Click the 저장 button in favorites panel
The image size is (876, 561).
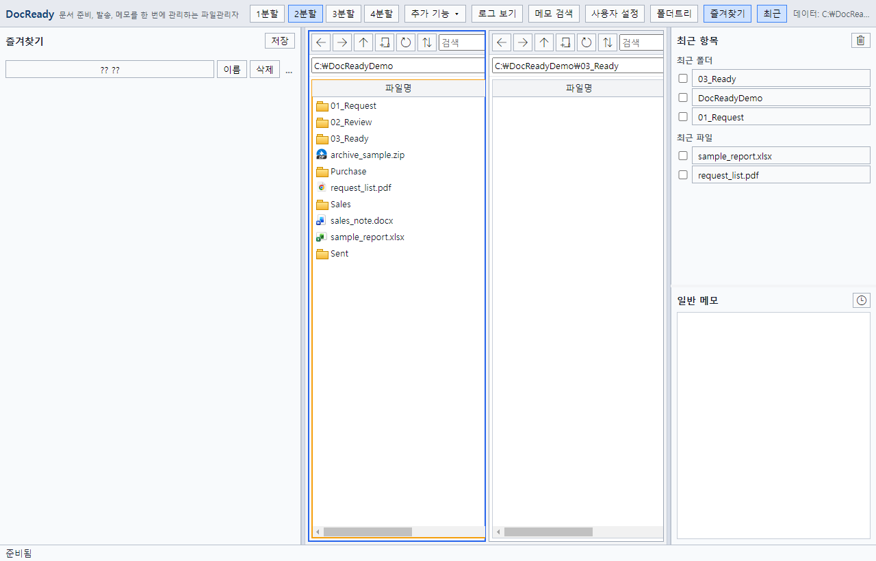(x=280, y=41)
